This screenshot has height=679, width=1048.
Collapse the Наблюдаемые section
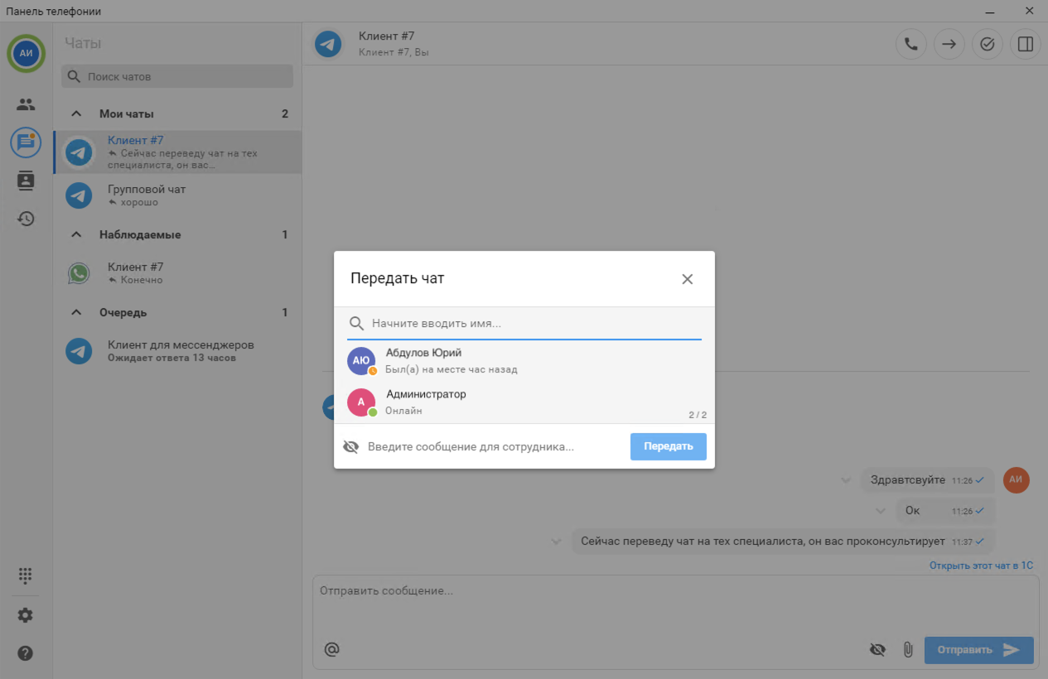(x=76, y=235)
